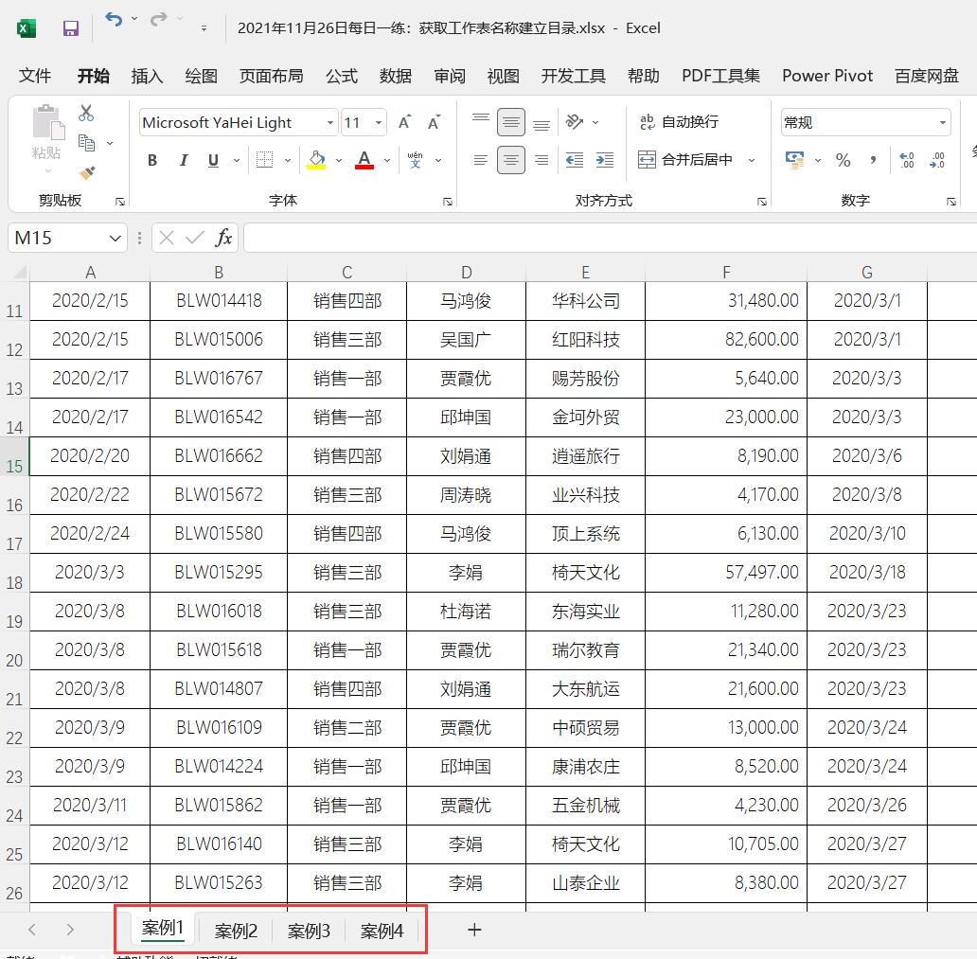977x959 pixels.
Task: Select column F header
Action: (x=726, y=273)
